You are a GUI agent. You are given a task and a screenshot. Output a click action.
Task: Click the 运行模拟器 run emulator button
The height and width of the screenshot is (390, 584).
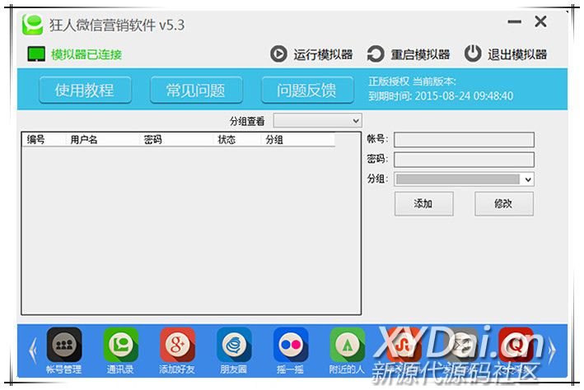311,54
